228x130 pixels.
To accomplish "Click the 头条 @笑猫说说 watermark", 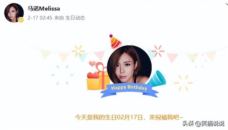I will pos(203,124).
